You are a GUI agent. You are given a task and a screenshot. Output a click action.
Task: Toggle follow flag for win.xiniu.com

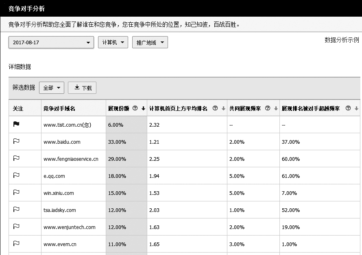tap(16, 193)
